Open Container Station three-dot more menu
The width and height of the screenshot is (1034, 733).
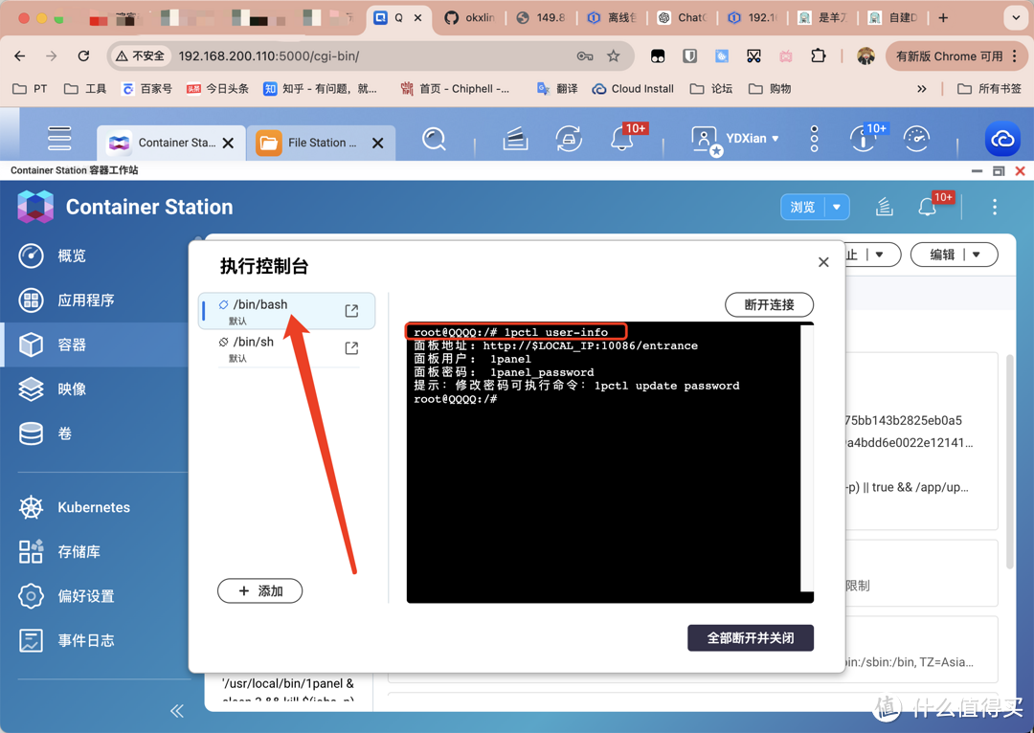[995, 208]
